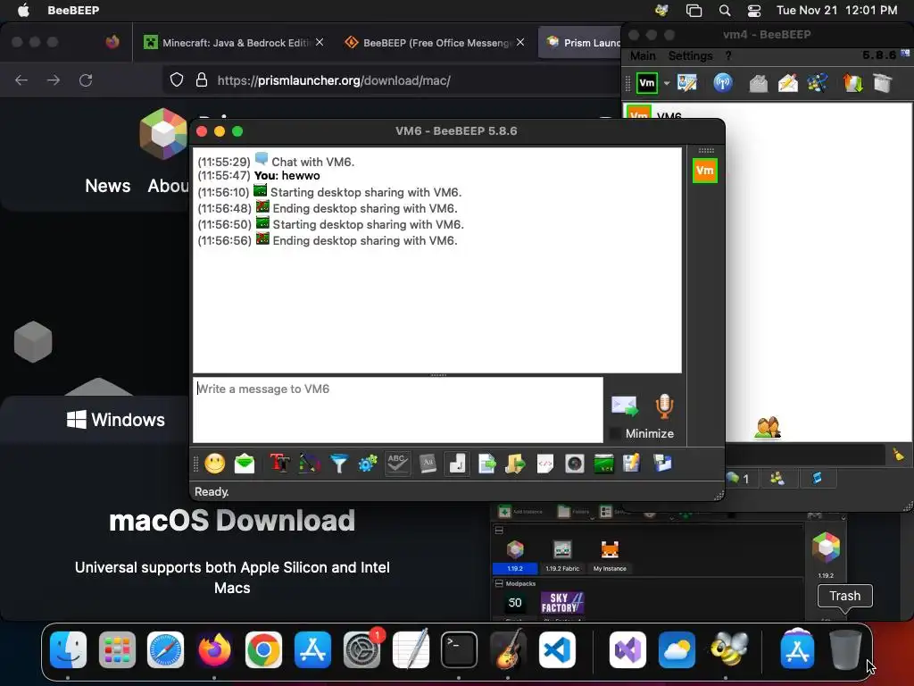Expand the status dropdown arrow next to Vm
Screen dimensions: 914x686
coord(666,83)
